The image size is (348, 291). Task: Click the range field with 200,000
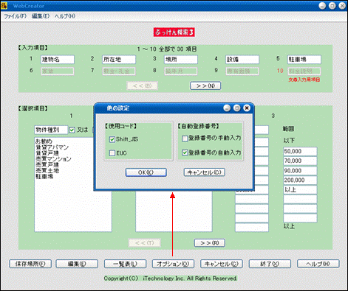coord(300,180)
